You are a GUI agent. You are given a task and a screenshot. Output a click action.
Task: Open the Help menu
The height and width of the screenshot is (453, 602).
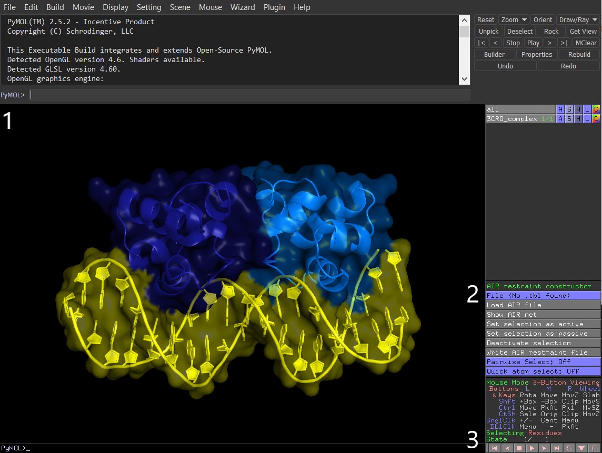pyautogui.click(x=302, y=7)
